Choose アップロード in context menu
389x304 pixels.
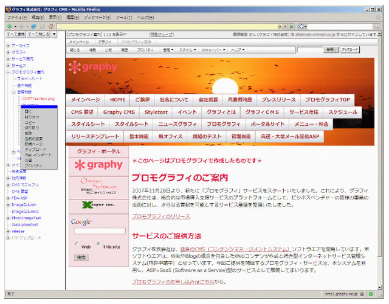tap(35, 150)
